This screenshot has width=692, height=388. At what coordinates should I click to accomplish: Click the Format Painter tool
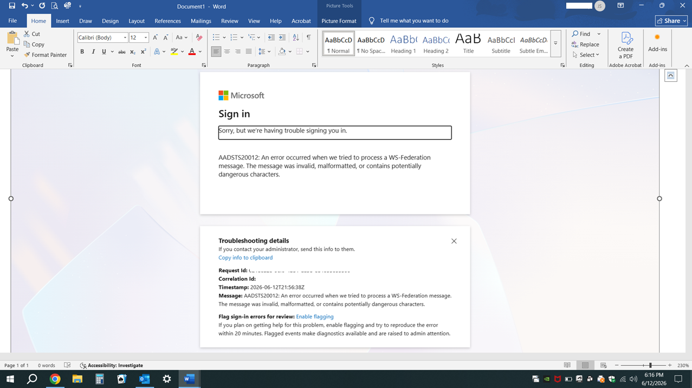[x=45, y=55]
